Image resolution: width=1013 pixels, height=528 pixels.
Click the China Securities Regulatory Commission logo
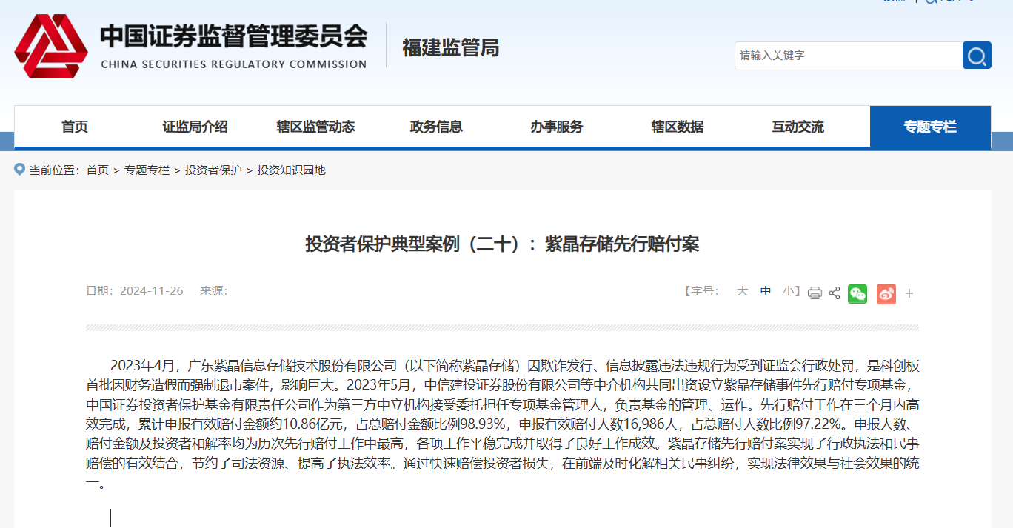pyautogui.click(x=51, y=46)
